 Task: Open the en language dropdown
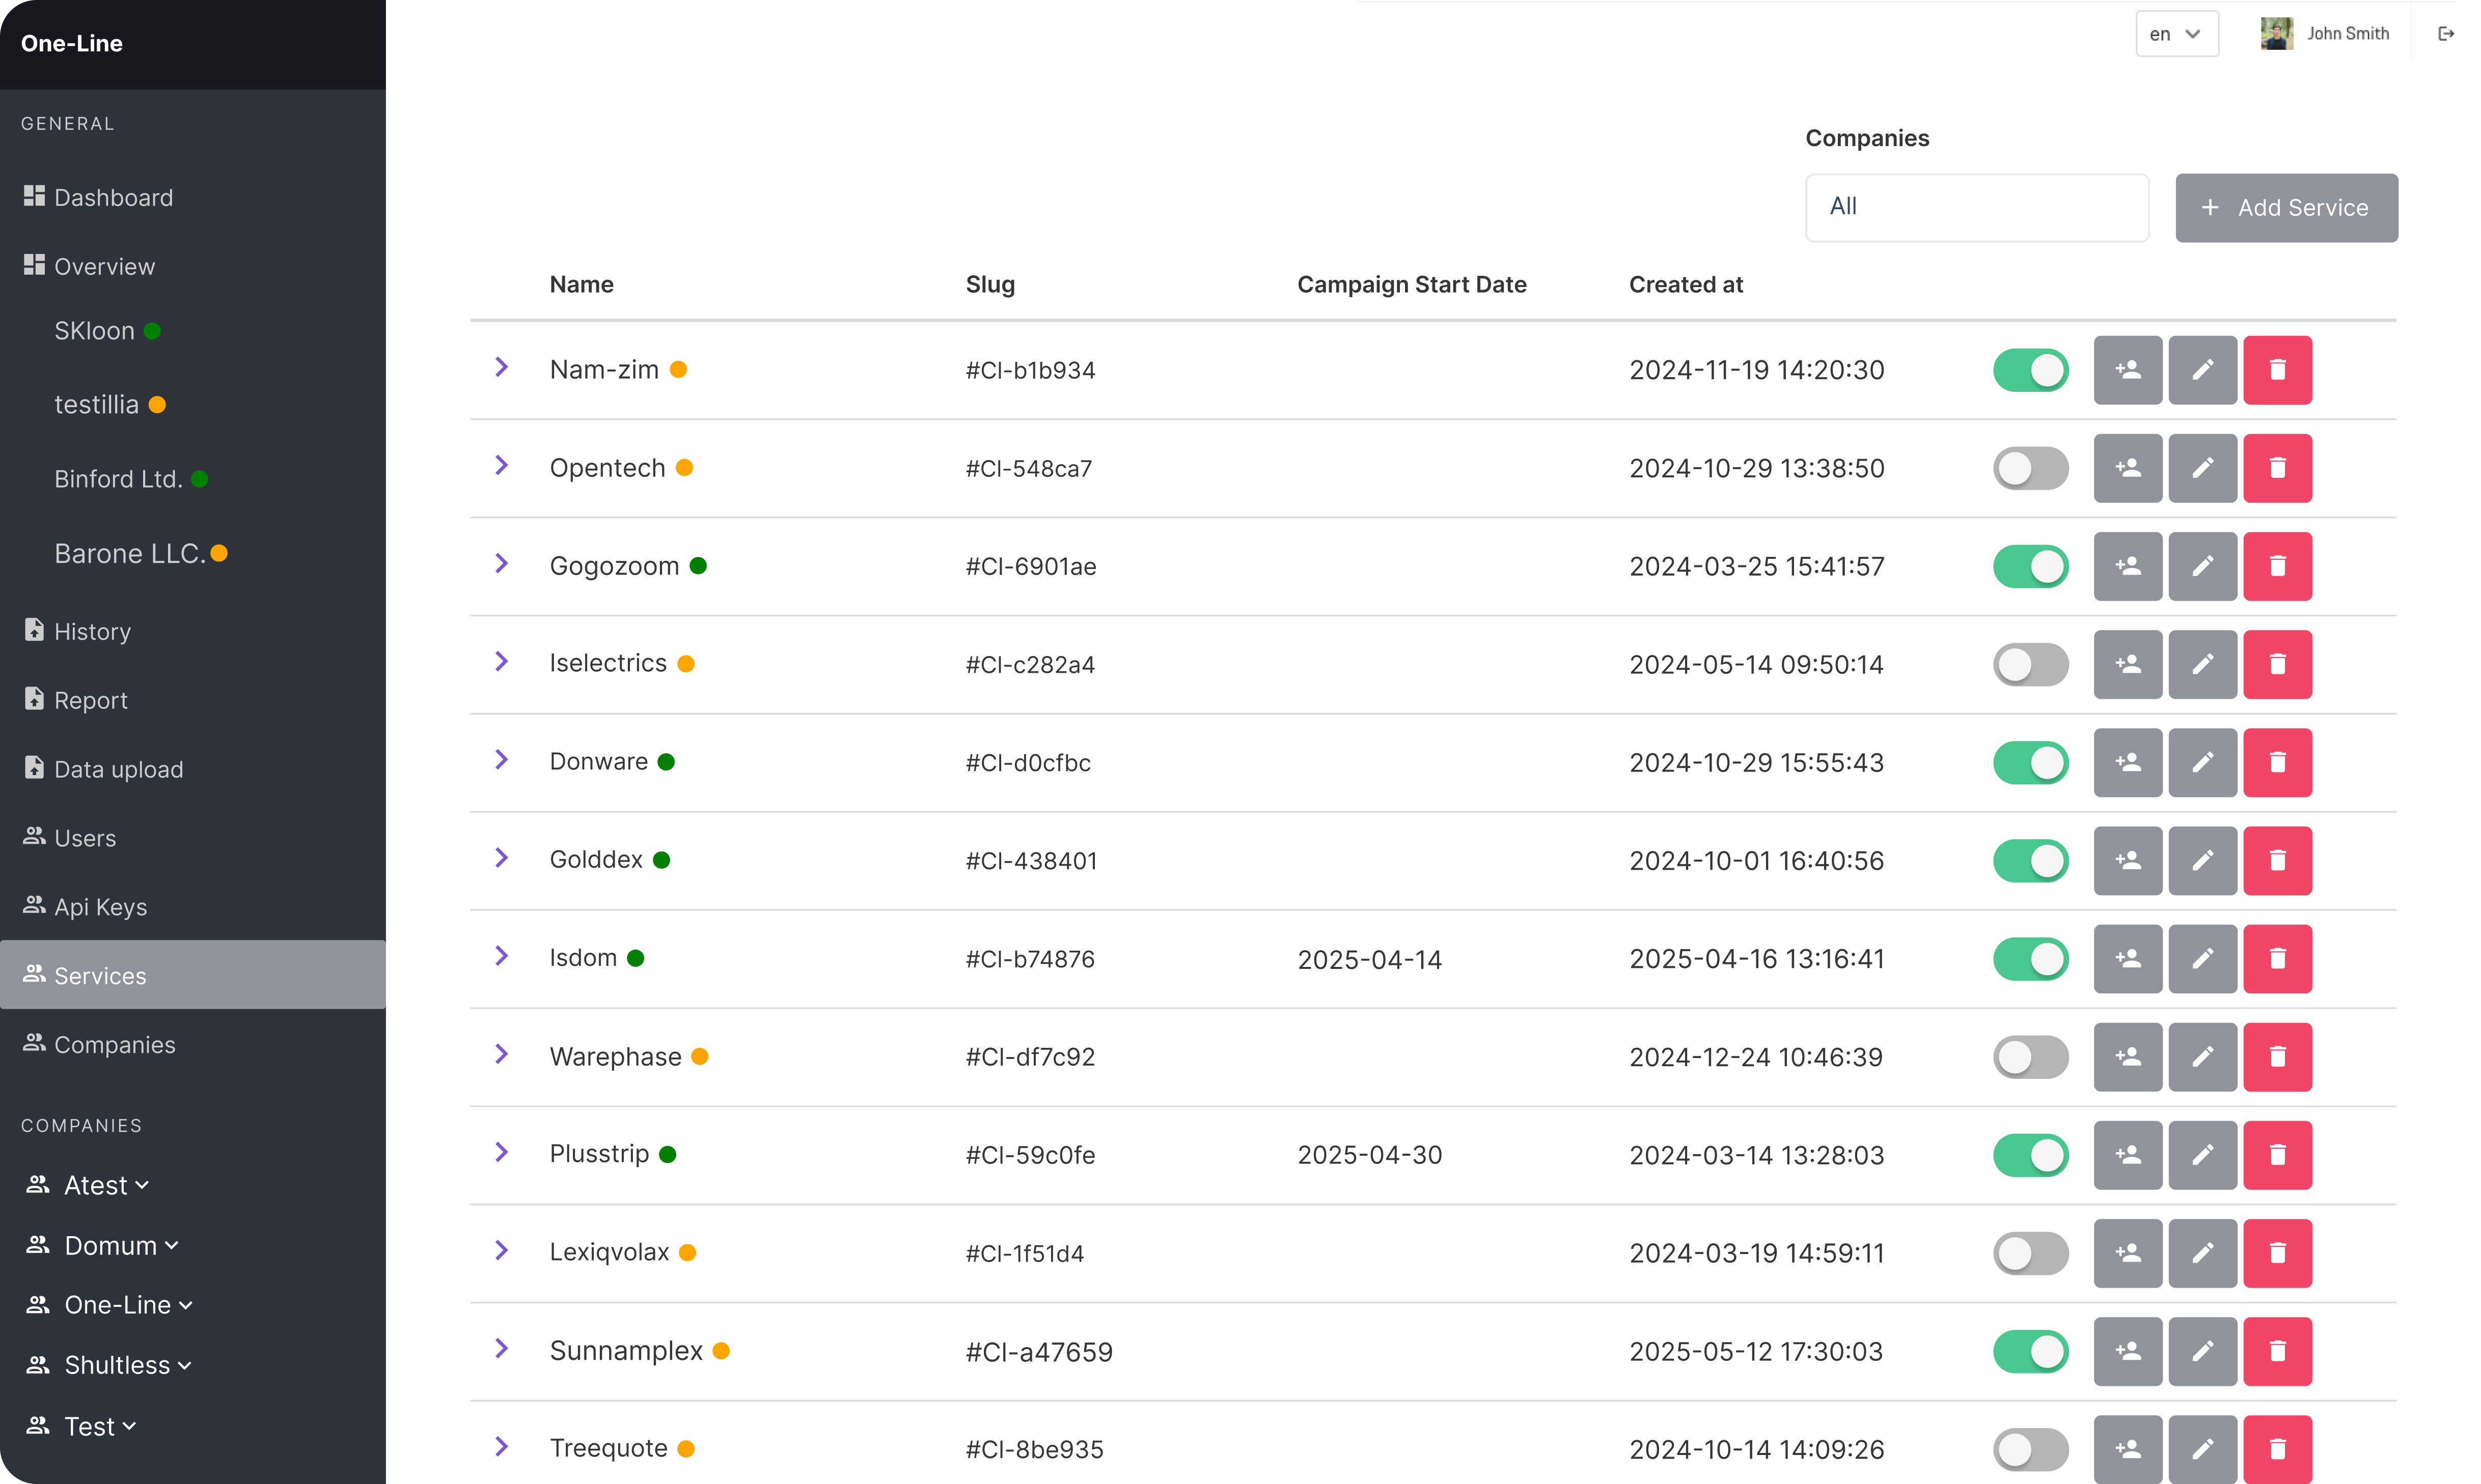click(2176, 34)
